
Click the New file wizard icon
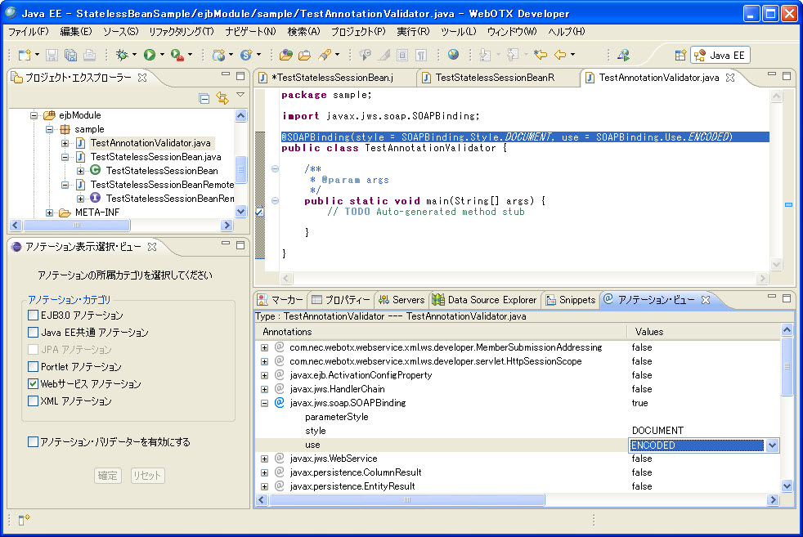25,55
